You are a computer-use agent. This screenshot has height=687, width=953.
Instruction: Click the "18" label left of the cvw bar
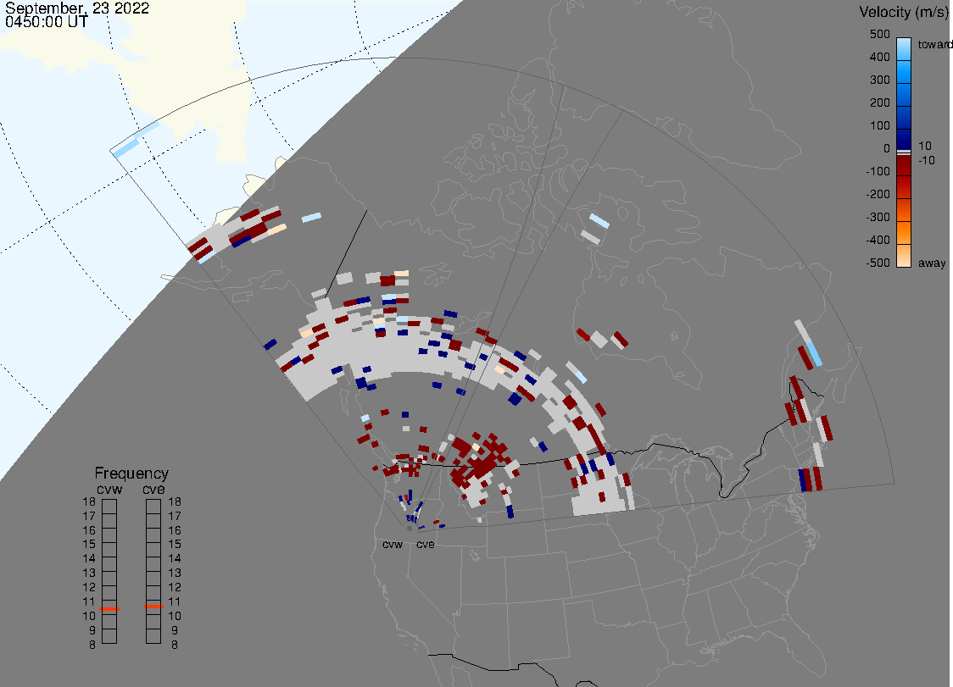pyautogui.click(x=89, y=501)
